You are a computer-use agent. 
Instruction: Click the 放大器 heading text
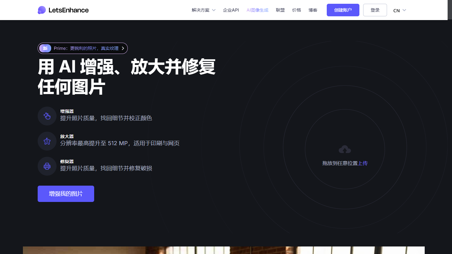[x=67, y=136]
